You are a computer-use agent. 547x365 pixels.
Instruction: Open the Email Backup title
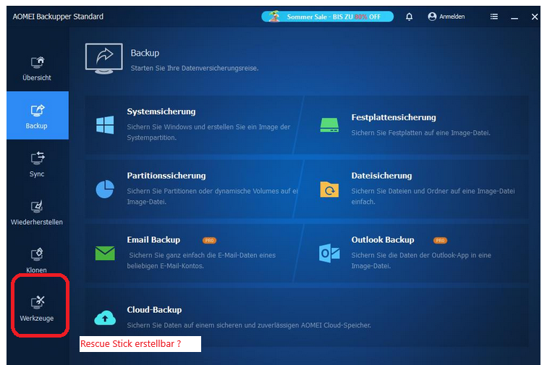[153, 240]
